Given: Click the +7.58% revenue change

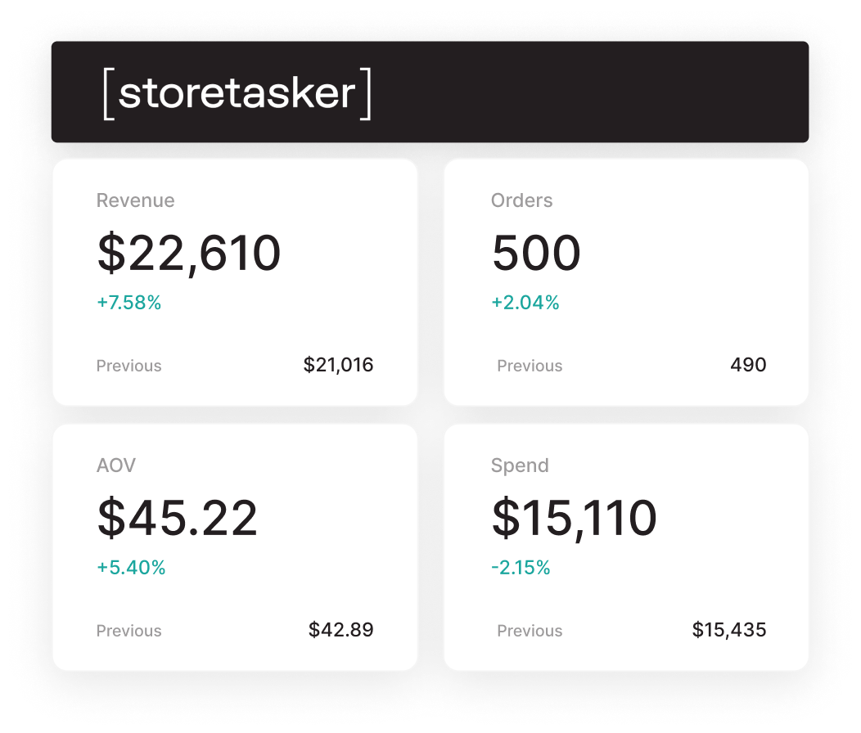Looking at the screenshot, I should click(x=129, y=303).
